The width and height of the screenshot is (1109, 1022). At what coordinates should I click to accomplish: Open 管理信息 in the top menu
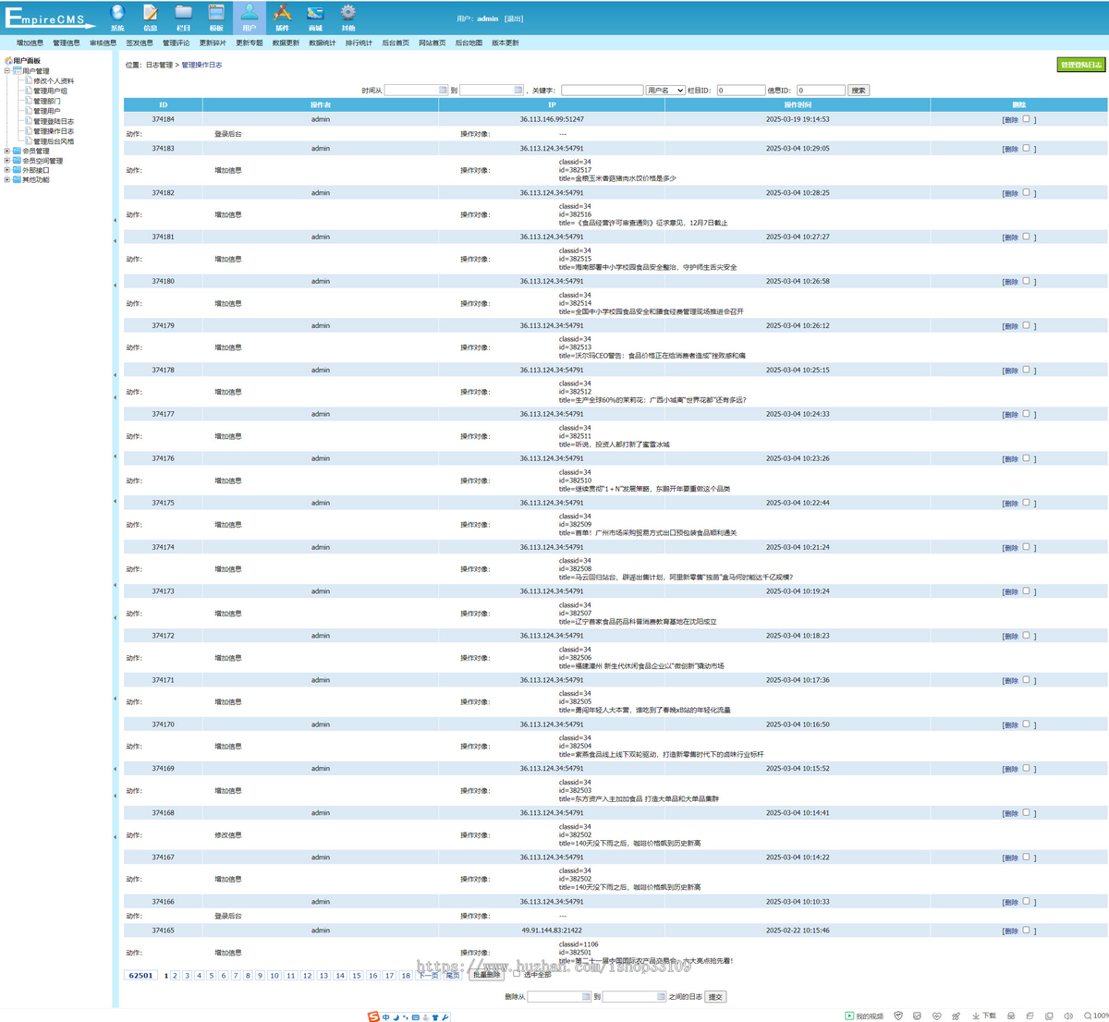pos(67,43)
